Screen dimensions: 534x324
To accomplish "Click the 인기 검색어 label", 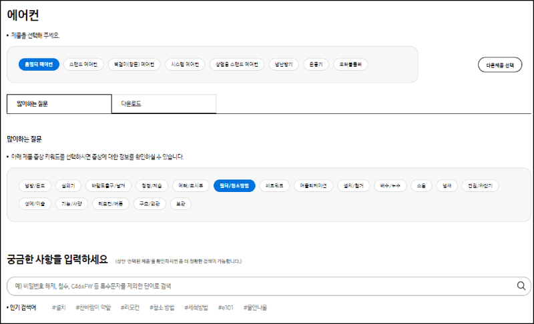I will click(x=23, y=308).
